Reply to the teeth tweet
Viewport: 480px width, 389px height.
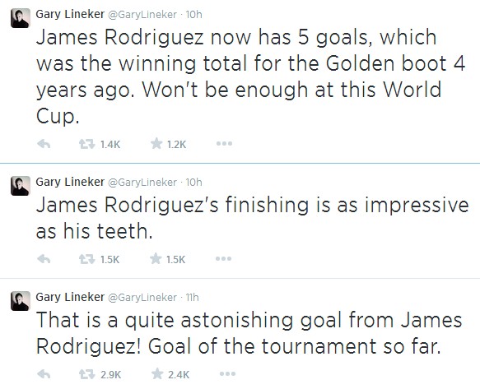[44, 259]
